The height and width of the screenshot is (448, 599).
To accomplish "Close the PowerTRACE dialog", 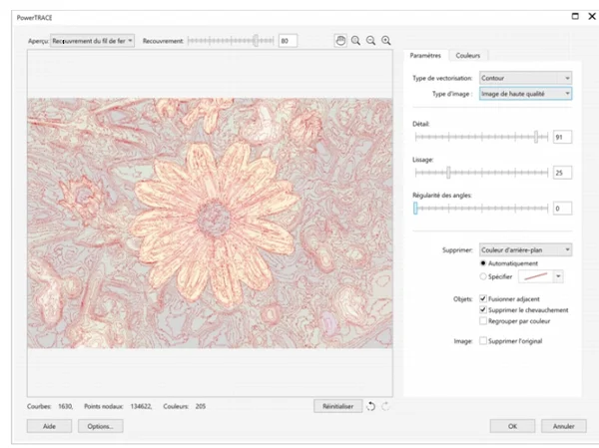I will 592,16.
